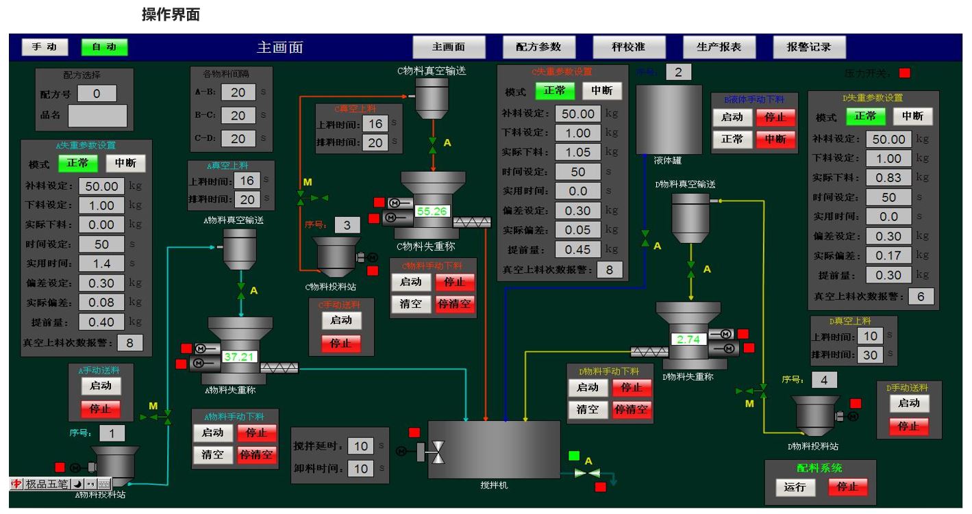
Task: Click the mixer discharge valve labeled A
Action: [588, 473]
